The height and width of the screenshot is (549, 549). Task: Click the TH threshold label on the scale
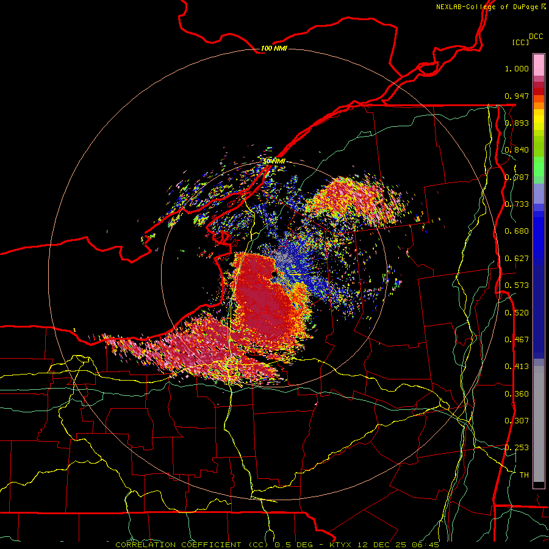(524, 475)
